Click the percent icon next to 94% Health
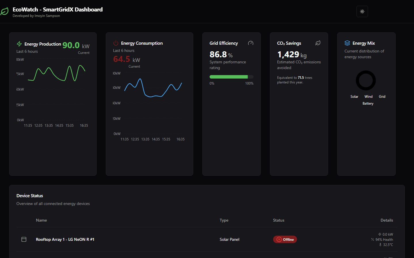This screenshot has height=258, width=414. [373, 239]
